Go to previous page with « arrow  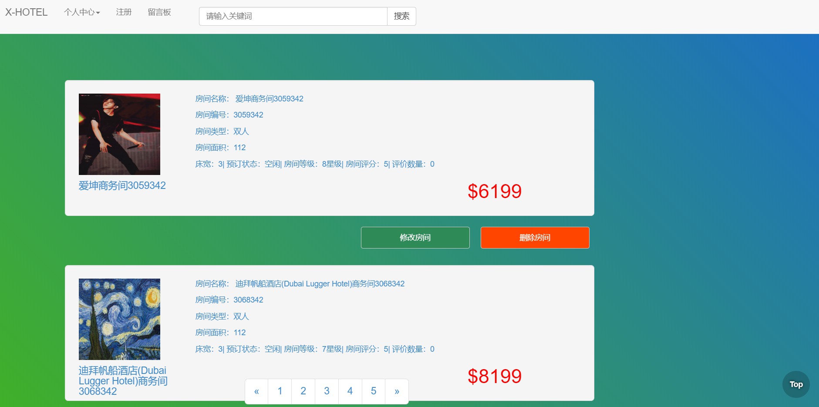tap(256, 391)
